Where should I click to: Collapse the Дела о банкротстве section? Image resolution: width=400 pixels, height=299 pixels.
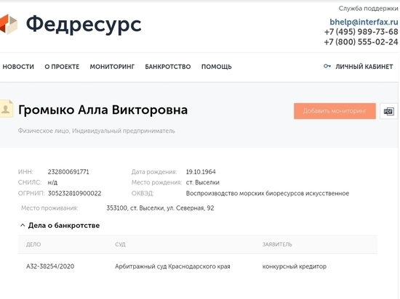(23, 226)
